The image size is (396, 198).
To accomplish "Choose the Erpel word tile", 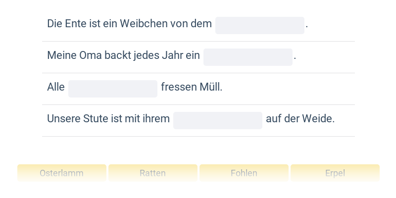I will click(x=335, y=173).
